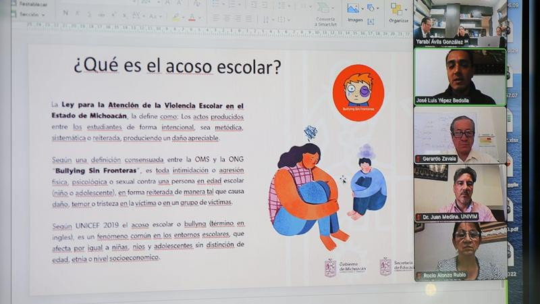Apply the text highlight color marker
This screenshot has height=304, width=540.
(175, 18)
